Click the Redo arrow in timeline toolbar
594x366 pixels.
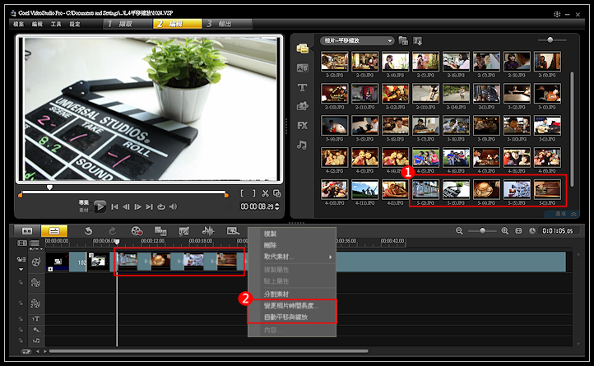pyautogui.click(x=113, y=231)
